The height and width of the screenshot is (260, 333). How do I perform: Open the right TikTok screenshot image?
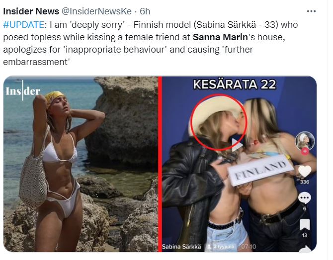point(239,164)
